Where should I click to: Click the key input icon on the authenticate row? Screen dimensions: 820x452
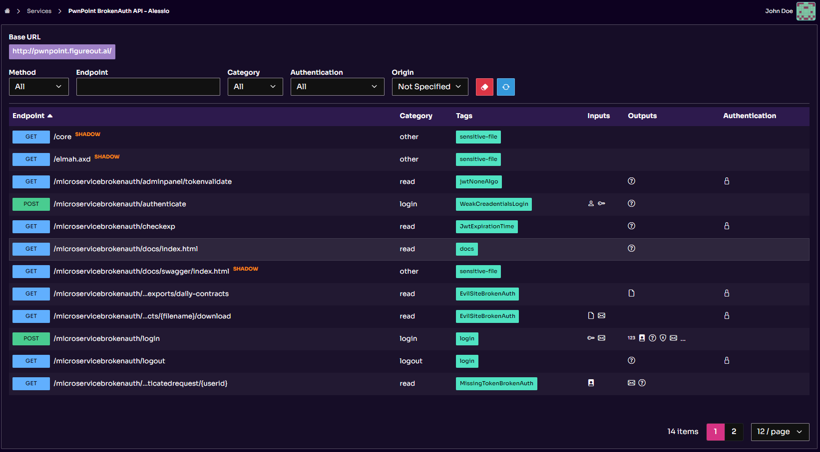click(x=601, y=203)
